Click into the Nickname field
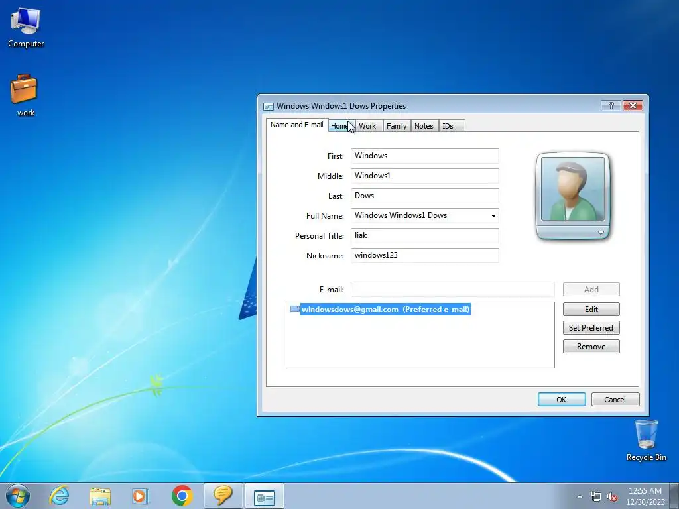 pos(424,255)
